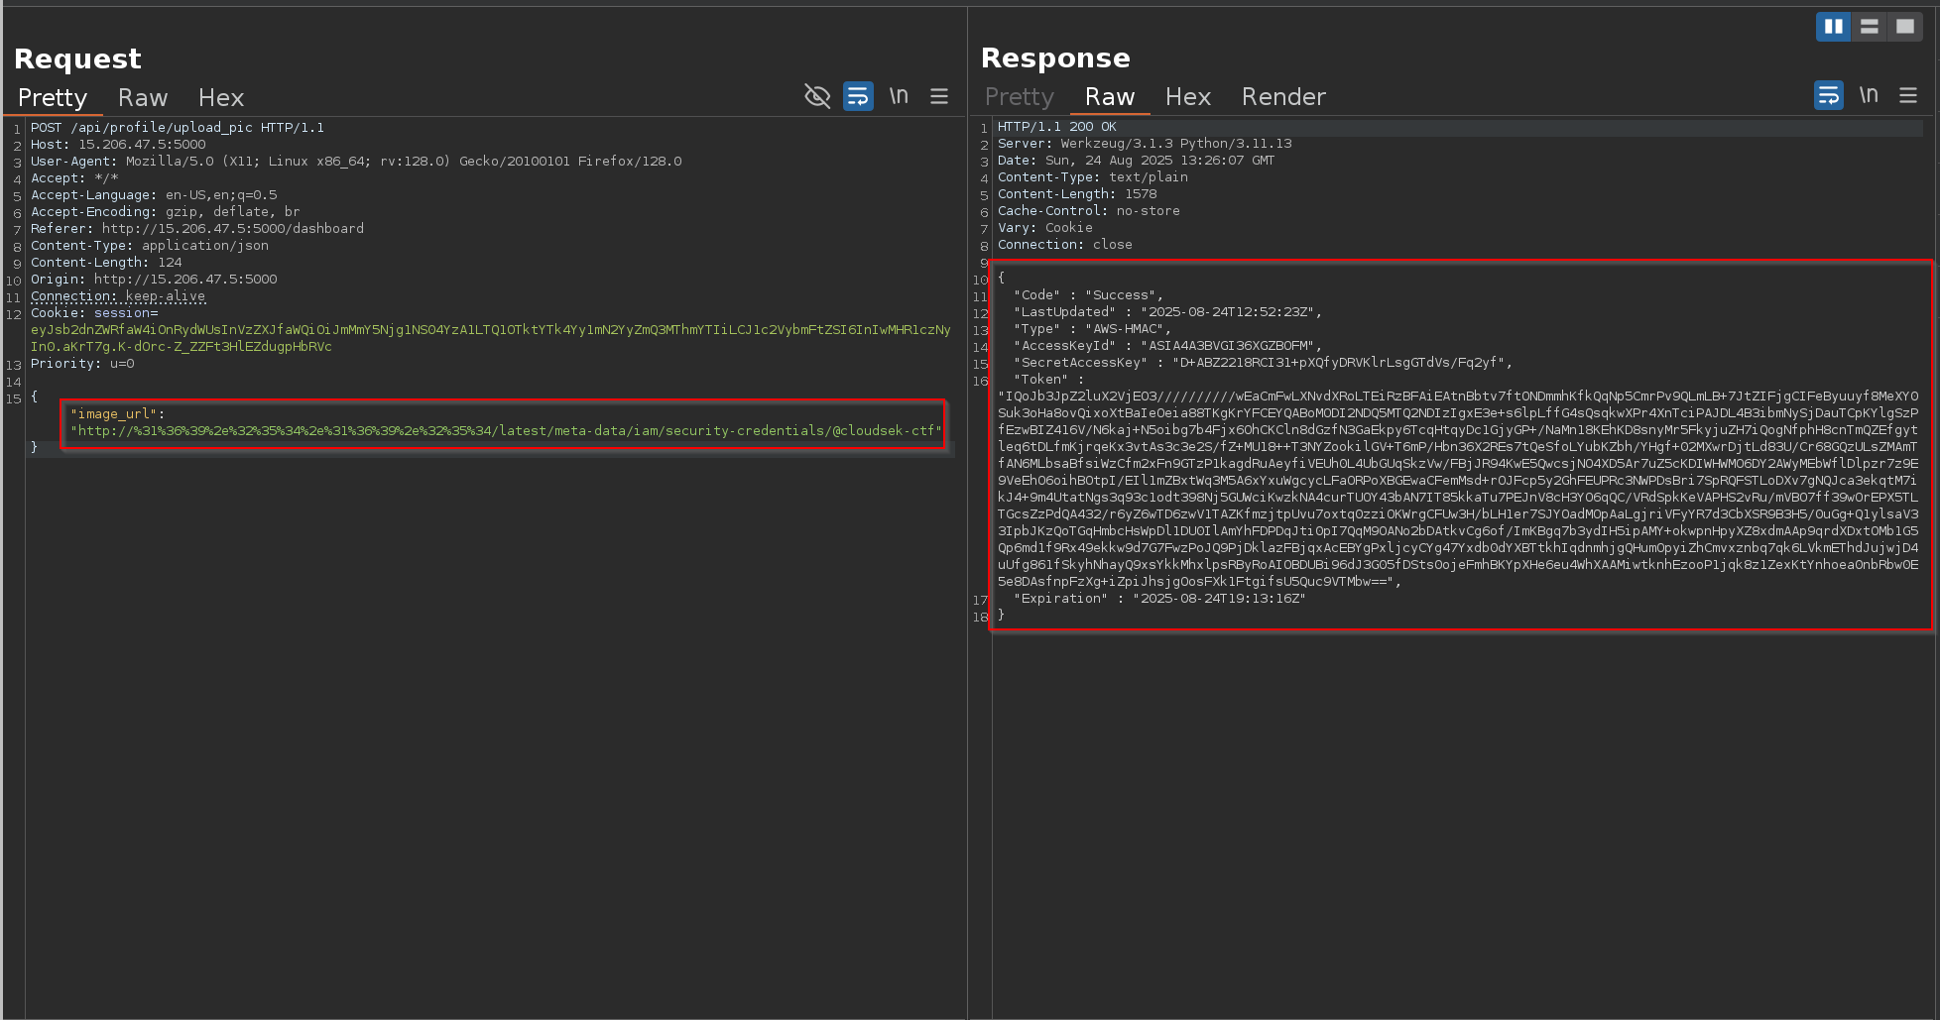Toggle hidden characters eye icon in Request
The image size is (1940, 1020).
[817, 96]
